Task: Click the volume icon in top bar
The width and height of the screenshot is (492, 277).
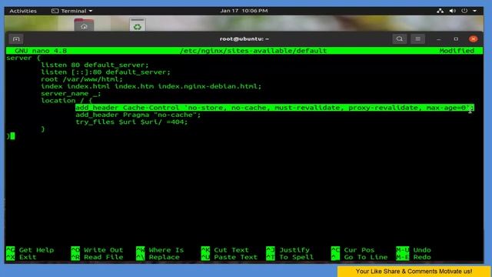Action: point(452,11)
